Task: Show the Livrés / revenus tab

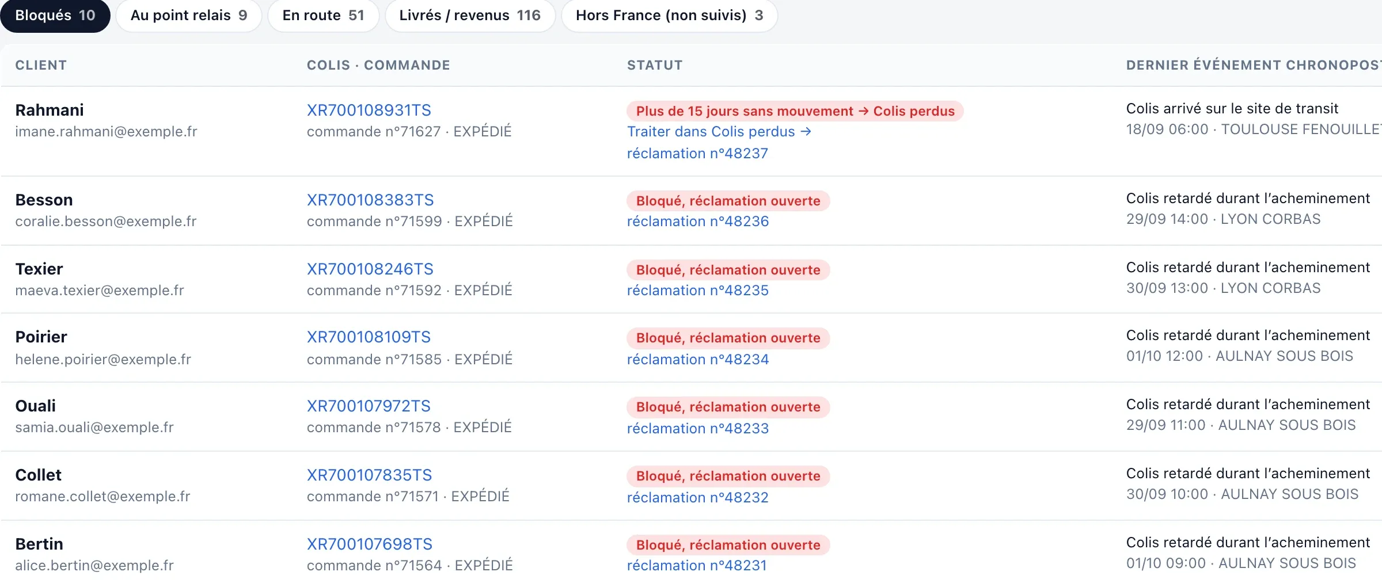Action: click(x=470, y=16)
